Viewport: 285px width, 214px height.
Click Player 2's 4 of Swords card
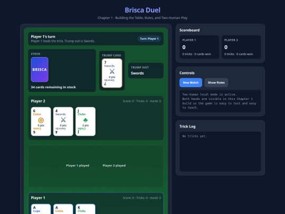tap(63, 122)
